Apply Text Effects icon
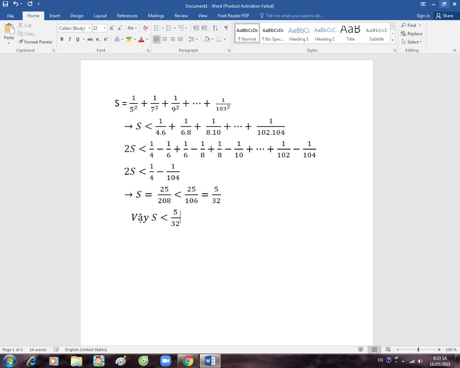The width and height of the screenshot is (460, 368). tap(117, 39)
